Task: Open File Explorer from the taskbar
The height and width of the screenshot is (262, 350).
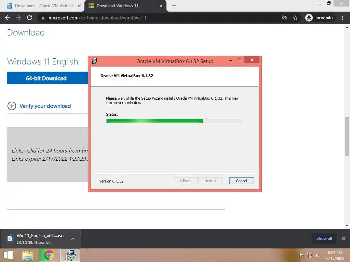Action: (x=28, y=255)
